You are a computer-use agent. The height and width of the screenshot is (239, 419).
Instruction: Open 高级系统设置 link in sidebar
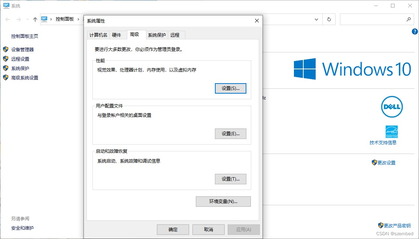pos(25,78)
